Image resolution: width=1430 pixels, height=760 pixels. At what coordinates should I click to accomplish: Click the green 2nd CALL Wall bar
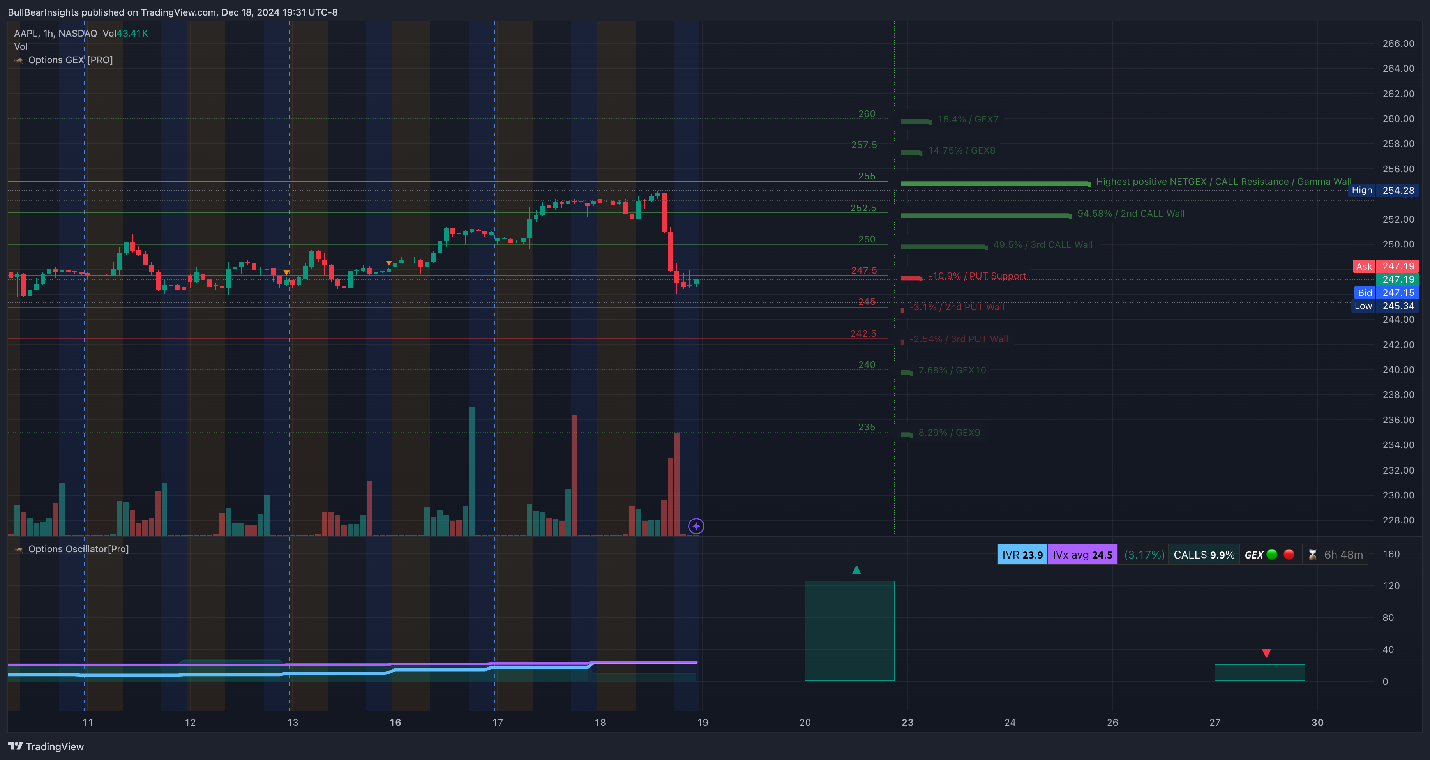click(986, 216)
